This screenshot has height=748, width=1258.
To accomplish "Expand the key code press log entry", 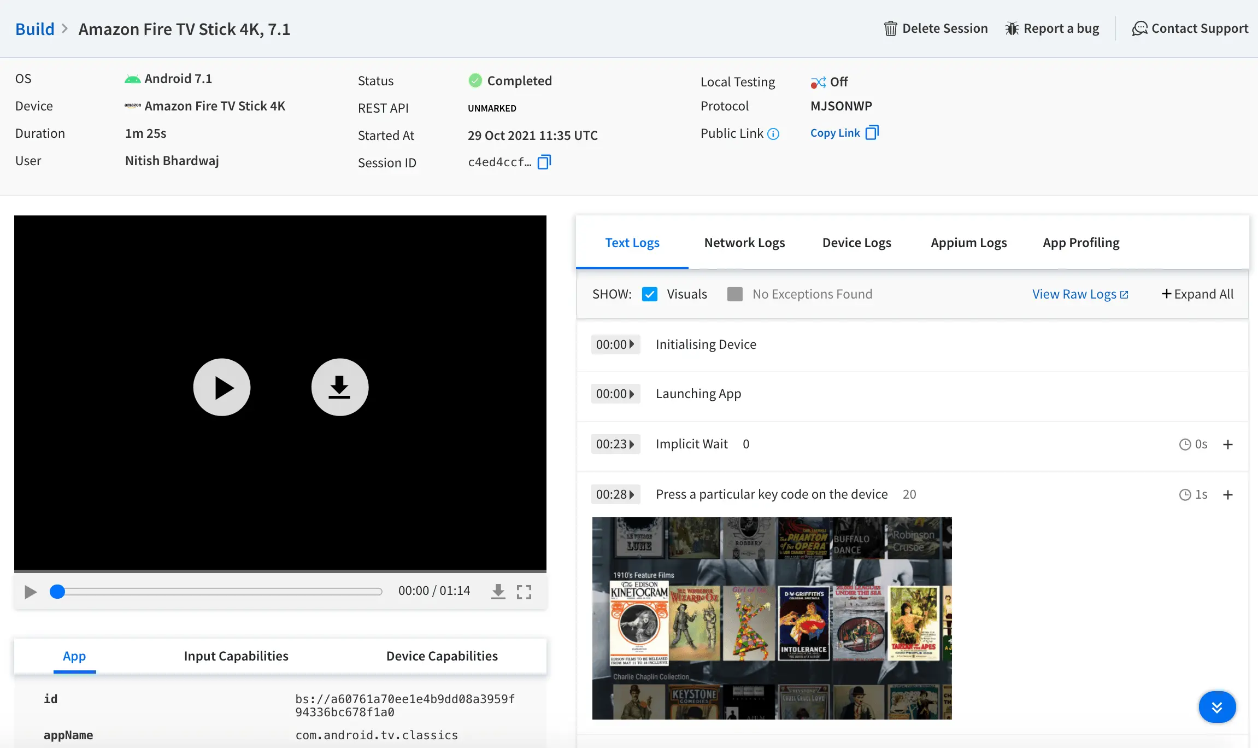I will tap(1227, 495).
